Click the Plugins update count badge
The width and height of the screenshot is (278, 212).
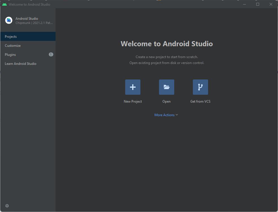(51, 54)
